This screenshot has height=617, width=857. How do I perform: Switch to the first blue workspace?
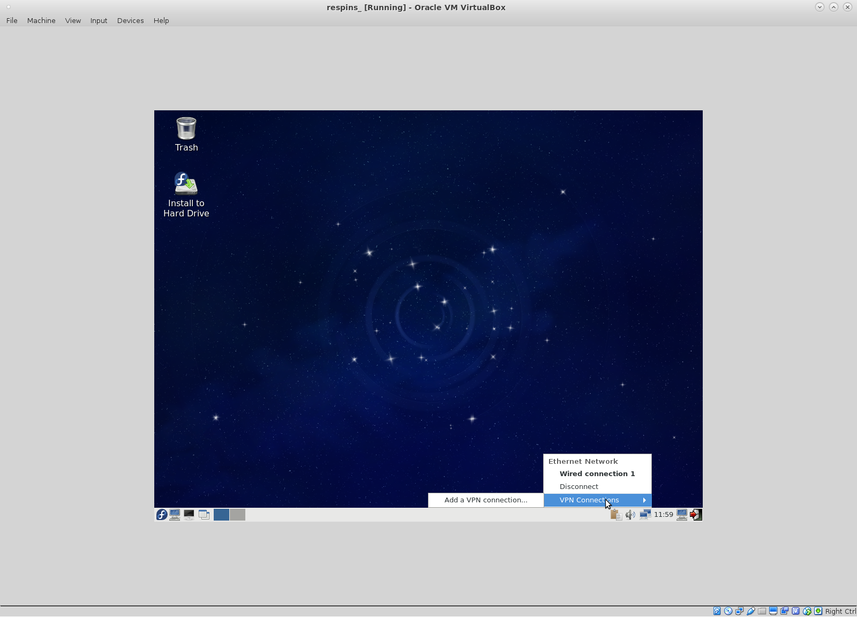(221, 515)
